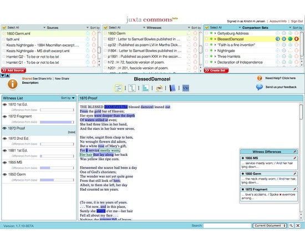Click the X clear-search icon in bottom bar

point(298,226)
